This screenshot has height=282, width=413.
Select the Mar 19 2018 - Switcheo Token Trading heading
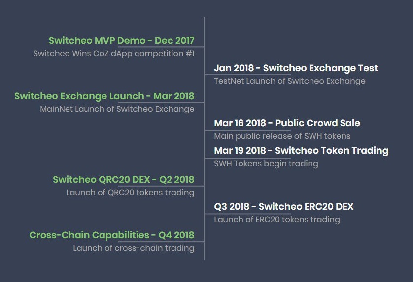(301, 151)
